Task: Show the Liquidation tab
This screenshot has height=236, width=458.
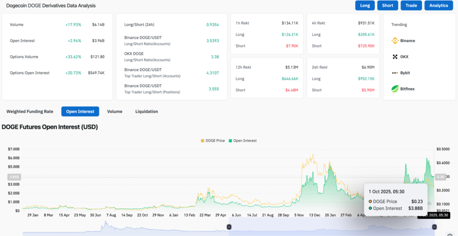Action: click(x=147, y=112)
